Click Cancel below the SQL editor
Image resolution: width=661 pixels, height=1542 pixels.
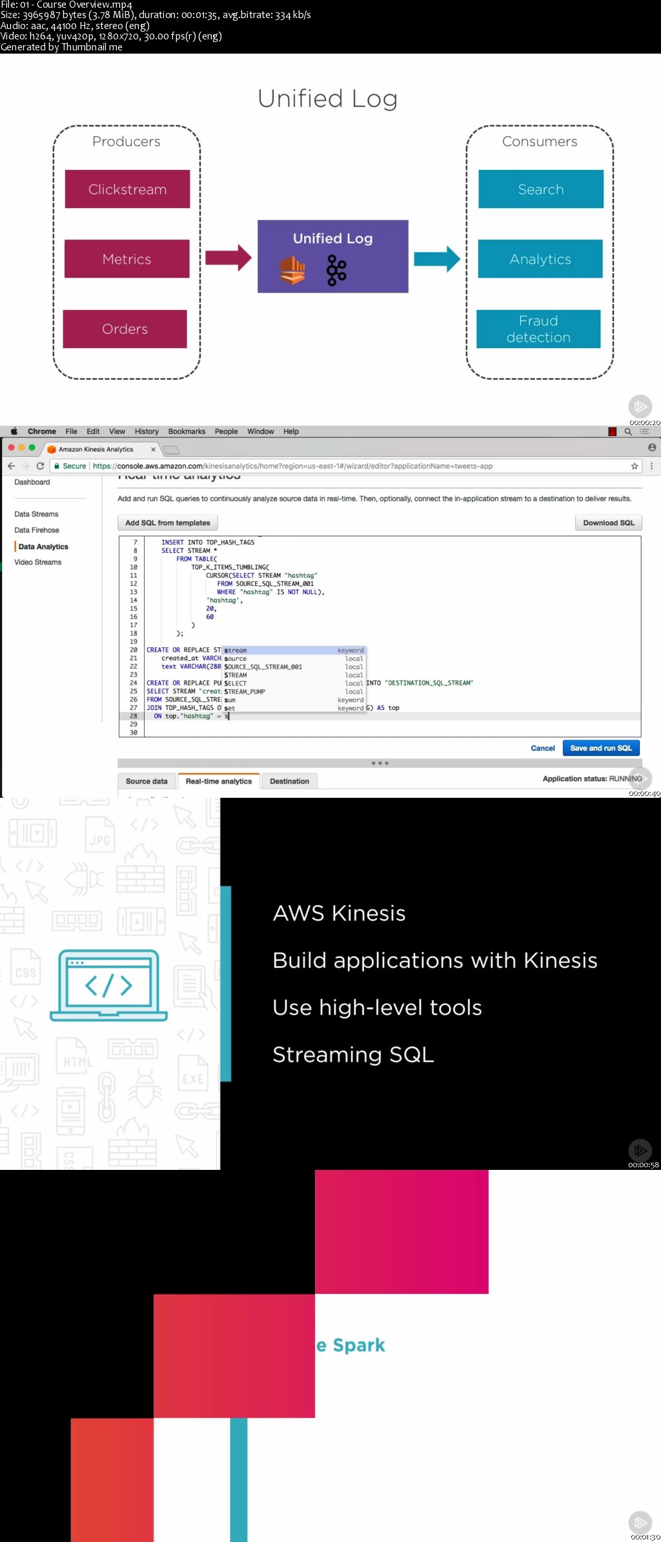click(x=543, y=748)
